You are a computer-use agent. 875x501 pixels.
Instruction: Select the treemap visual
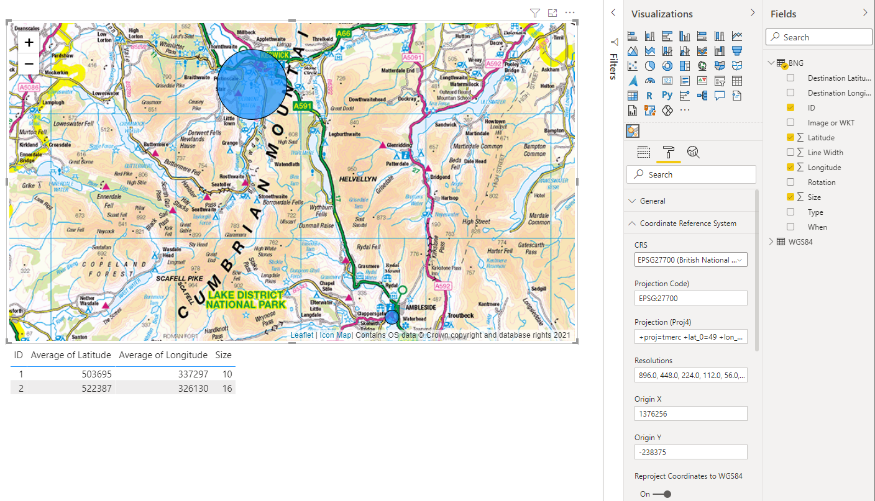(x=685, y=66)
